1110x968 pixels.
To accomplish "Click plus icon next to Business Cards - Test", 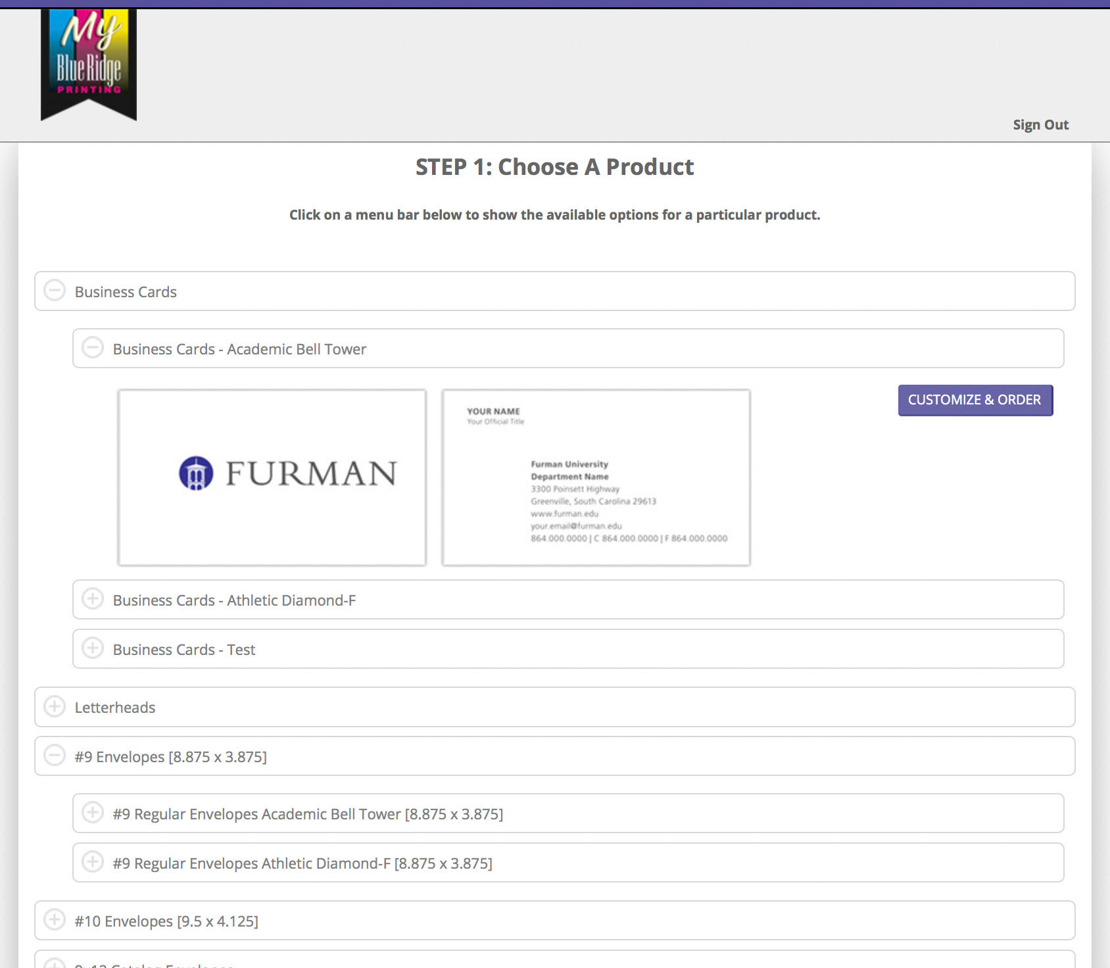I will click(x=93, y=648).
